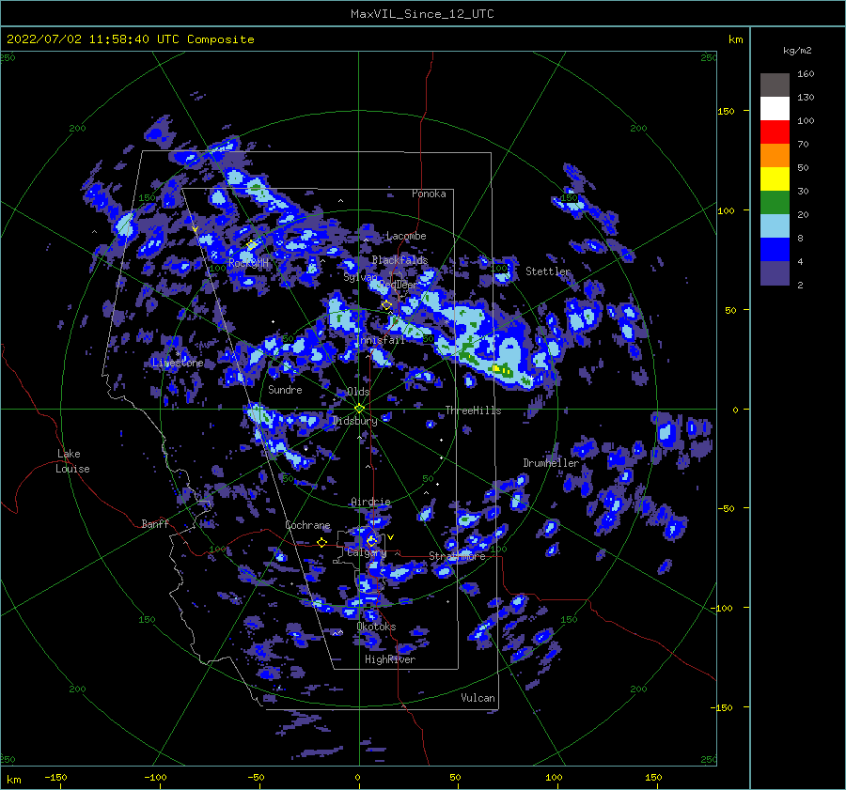Image resolution: width=846 pixels, height=790 pixels.
Task: Click the Vulcan town label
Action: click(x=478, y=698)
